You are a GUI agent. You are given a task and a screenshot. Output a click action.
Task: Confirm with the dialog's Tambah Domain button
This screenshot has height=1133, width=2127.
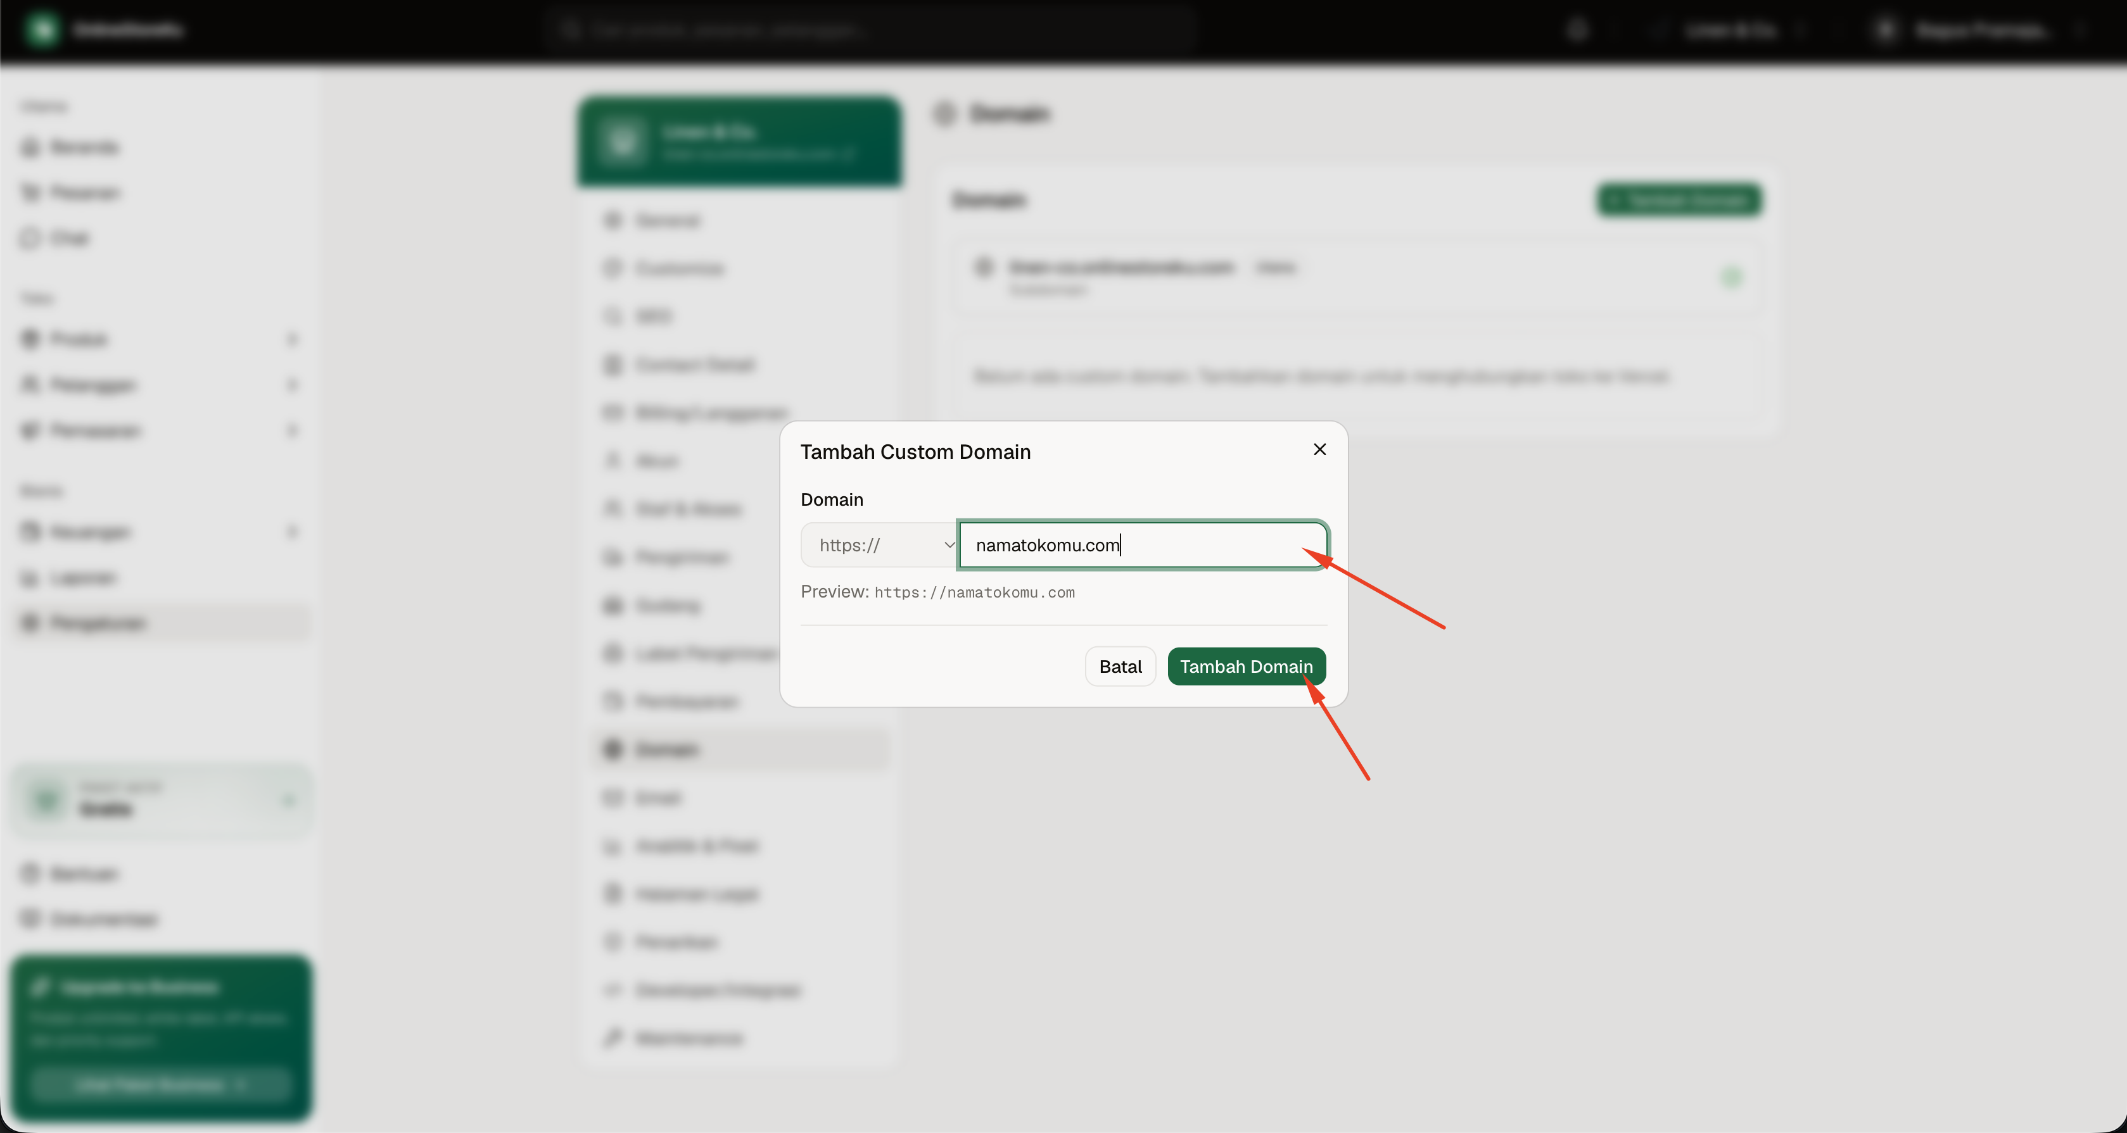[1246, 666]
